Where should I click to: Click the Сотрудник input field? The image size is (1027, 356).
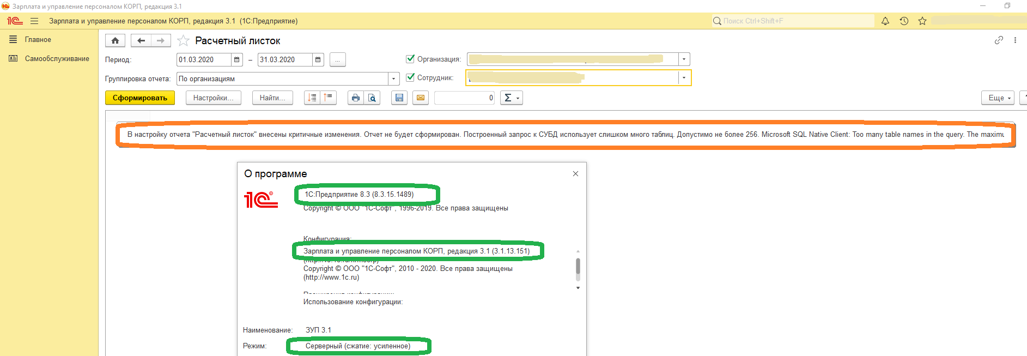pos(573,78)
